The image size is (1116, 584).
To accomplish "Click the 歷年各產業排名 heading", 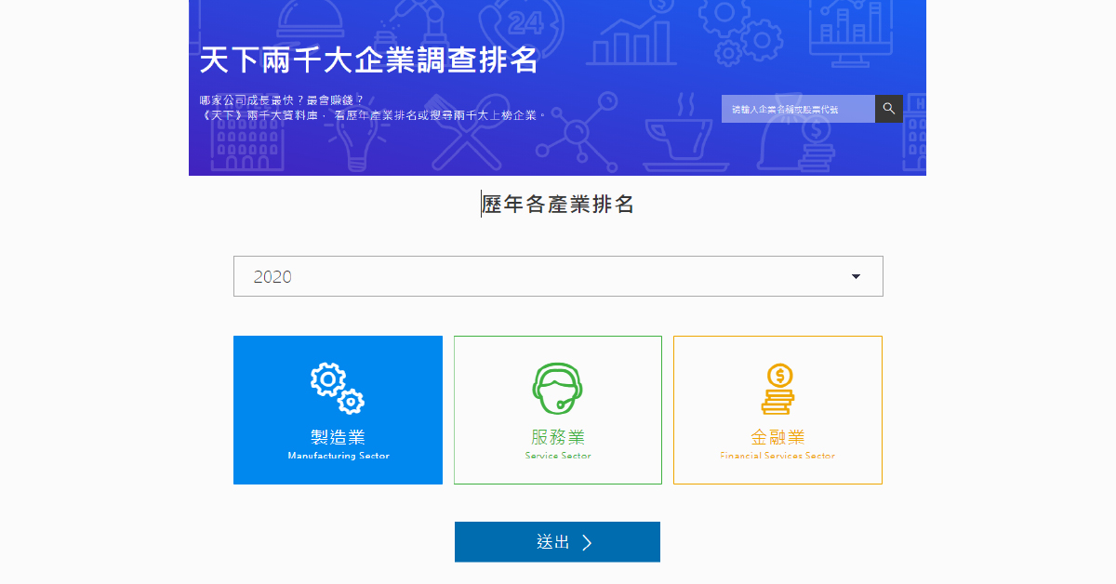I will [558, 205].
